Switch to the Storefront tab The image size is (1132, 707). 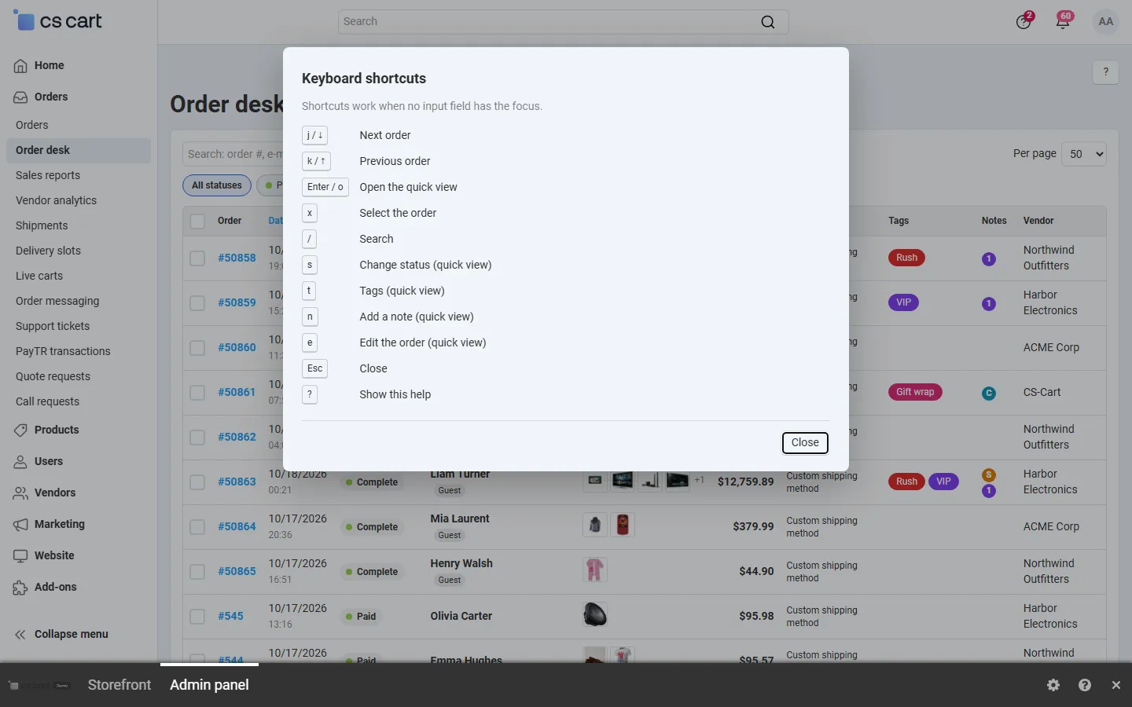point(119,685)
